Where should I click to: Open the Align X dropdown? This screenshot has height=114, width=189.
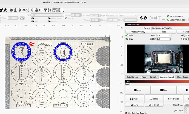coord(112,16)
